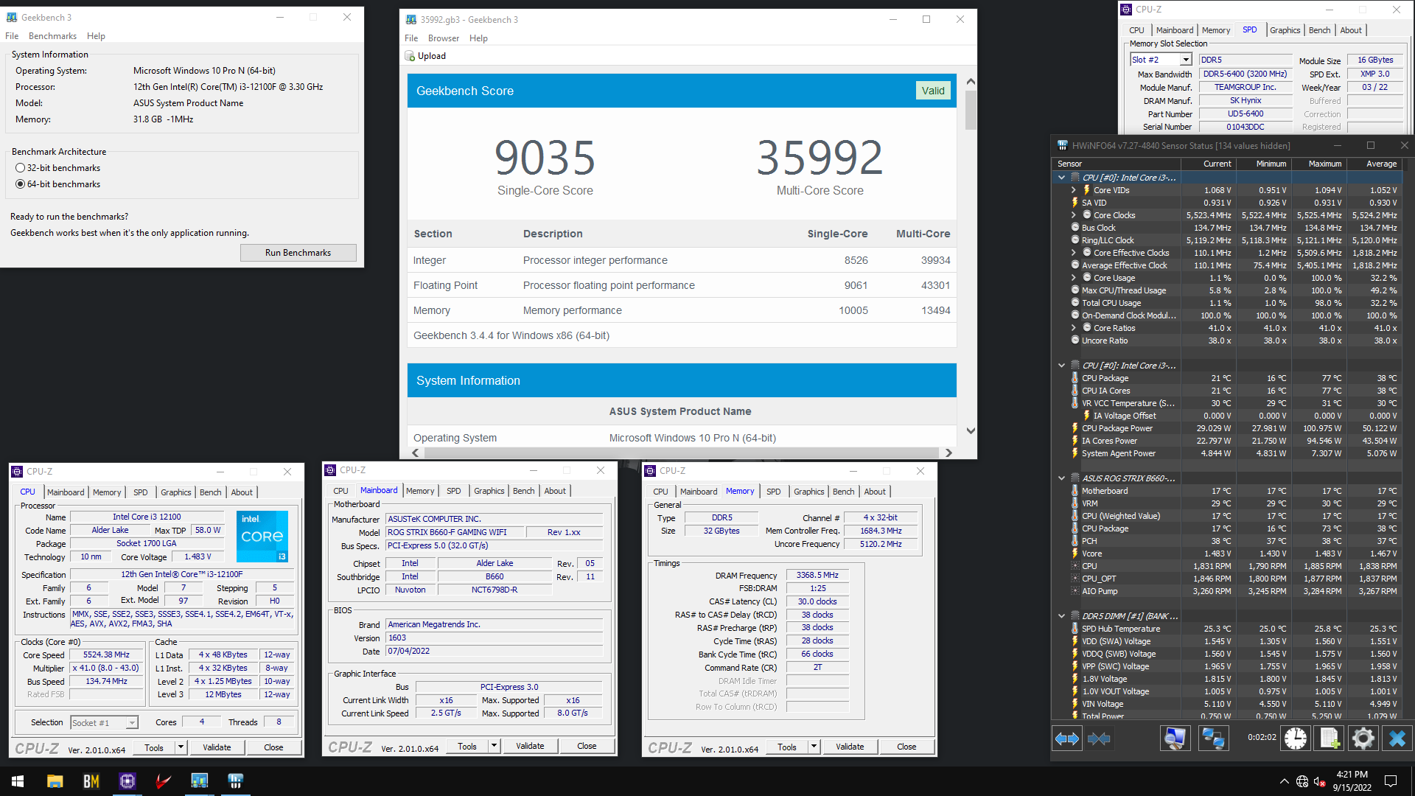The height and width of the screenshot is (796, 1415).
Task: Click HWiNFO blue X close-sensors icon
Action: 1397,738
